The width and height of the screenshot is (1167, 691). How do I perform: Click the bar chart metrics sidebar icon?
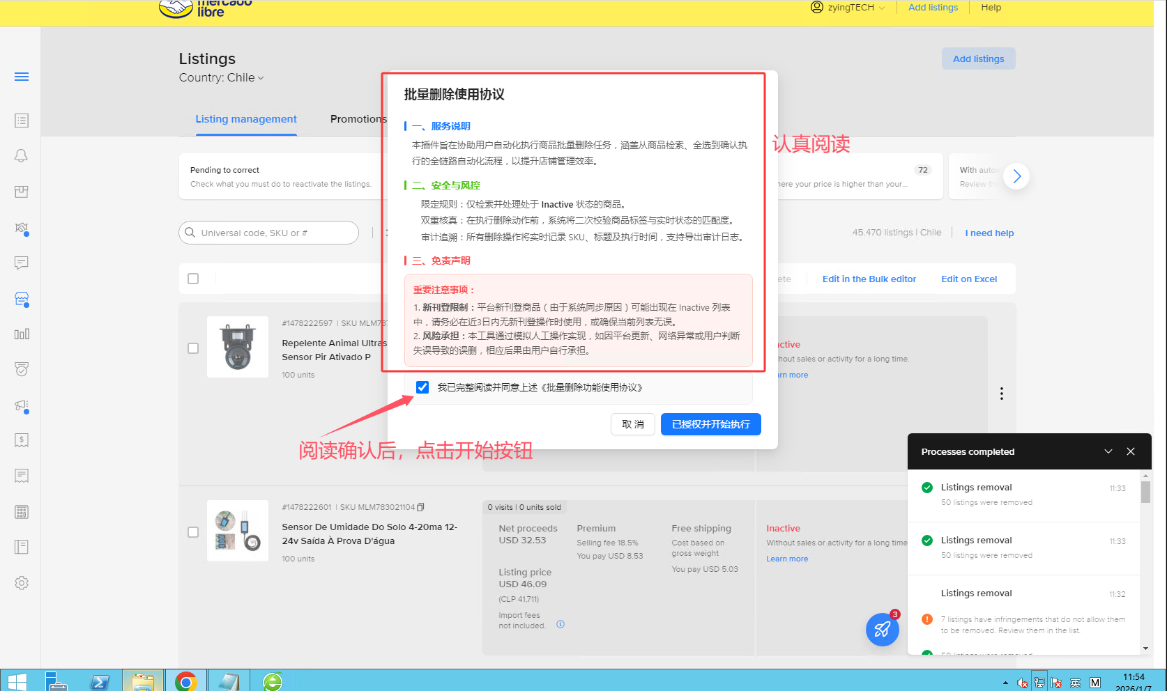[x=22, y=334]
